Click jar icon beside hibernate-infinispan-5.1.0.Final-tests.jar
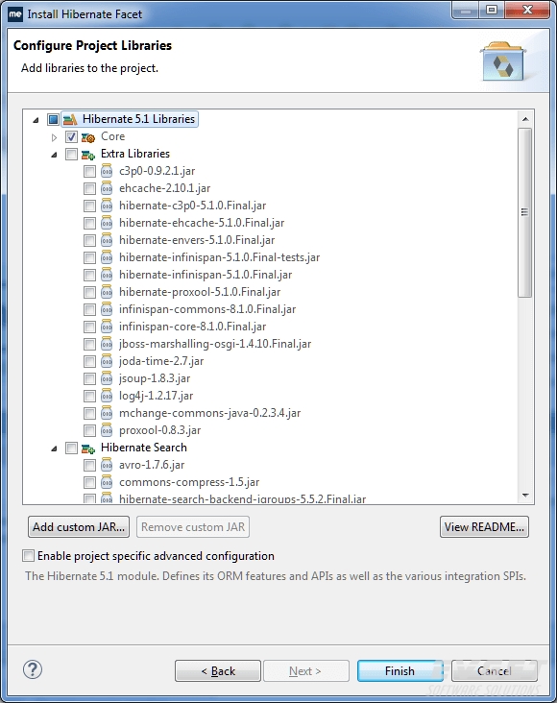Viewport: 557px width, 703px height. [x=107, y=257]
